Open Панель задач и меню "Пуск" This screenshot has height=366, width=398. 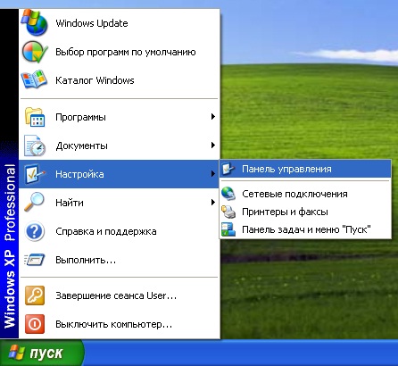pyautogui.click(x=305, y=229)
